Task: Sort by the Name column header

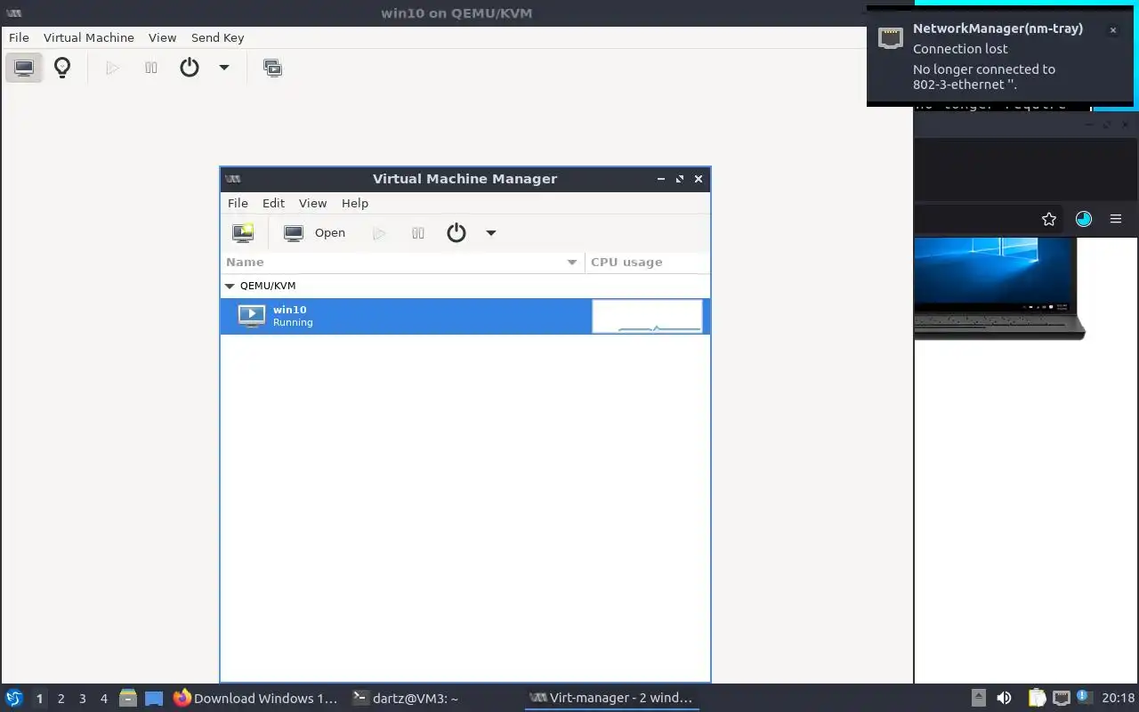Action: [402, 262]
